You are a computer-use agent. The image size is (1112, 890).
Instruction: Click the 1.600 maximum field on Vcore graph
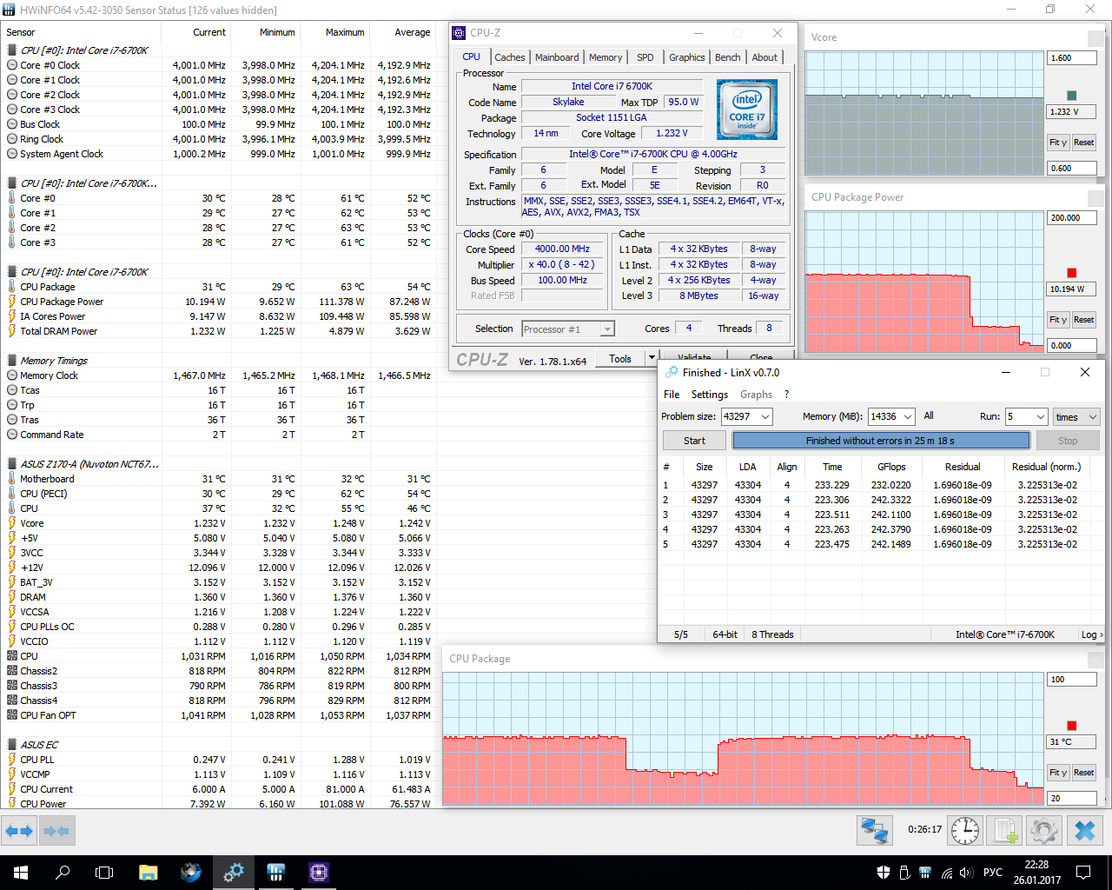coord(1072,58)
